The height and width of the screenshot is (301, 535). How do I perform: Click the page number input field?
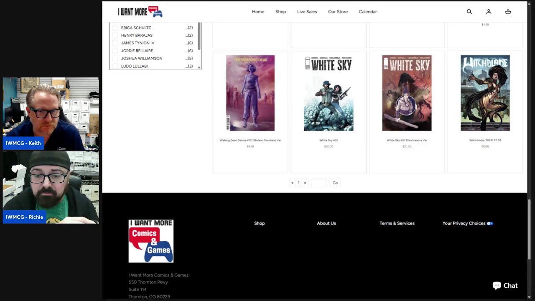click(x=319, y=183)
